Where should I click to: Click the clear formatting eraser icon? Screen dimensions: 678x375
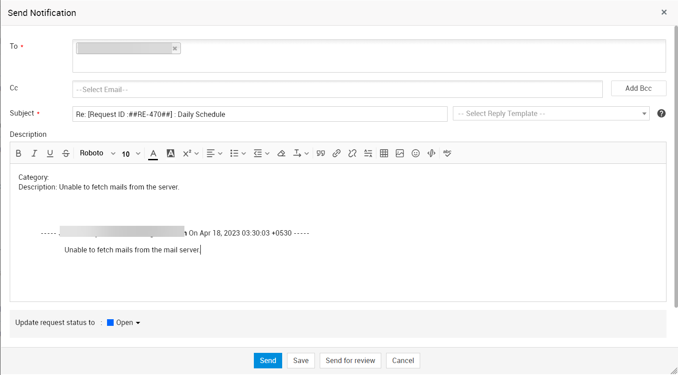click(x=281, y=153)
